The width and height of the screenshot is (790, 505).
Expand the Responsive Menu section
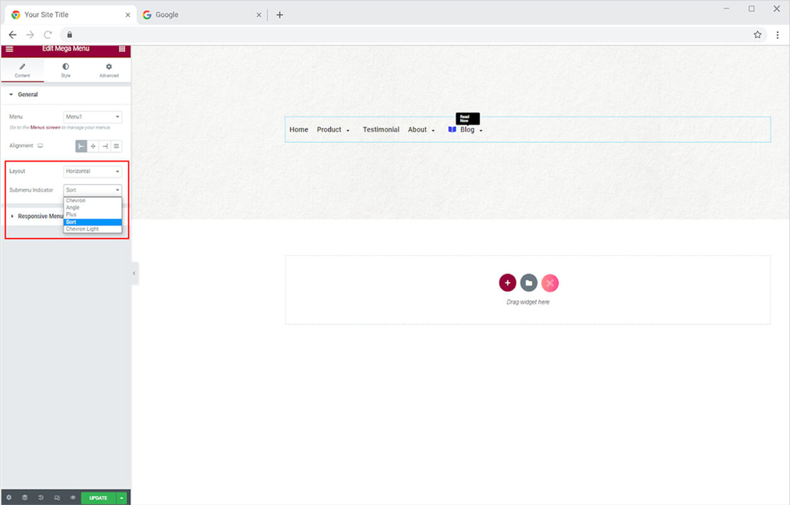click(39, 216)
